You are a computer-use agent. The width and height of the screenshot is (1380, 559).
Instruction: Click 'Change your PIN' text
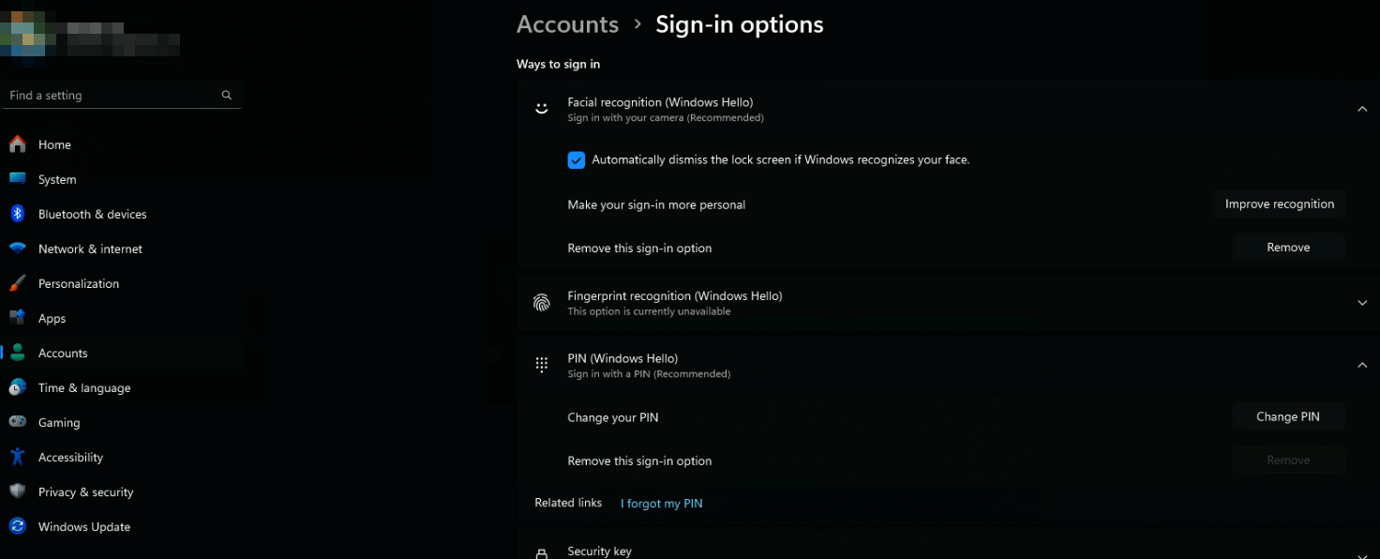pyautogui.click(x=613, y=417)
